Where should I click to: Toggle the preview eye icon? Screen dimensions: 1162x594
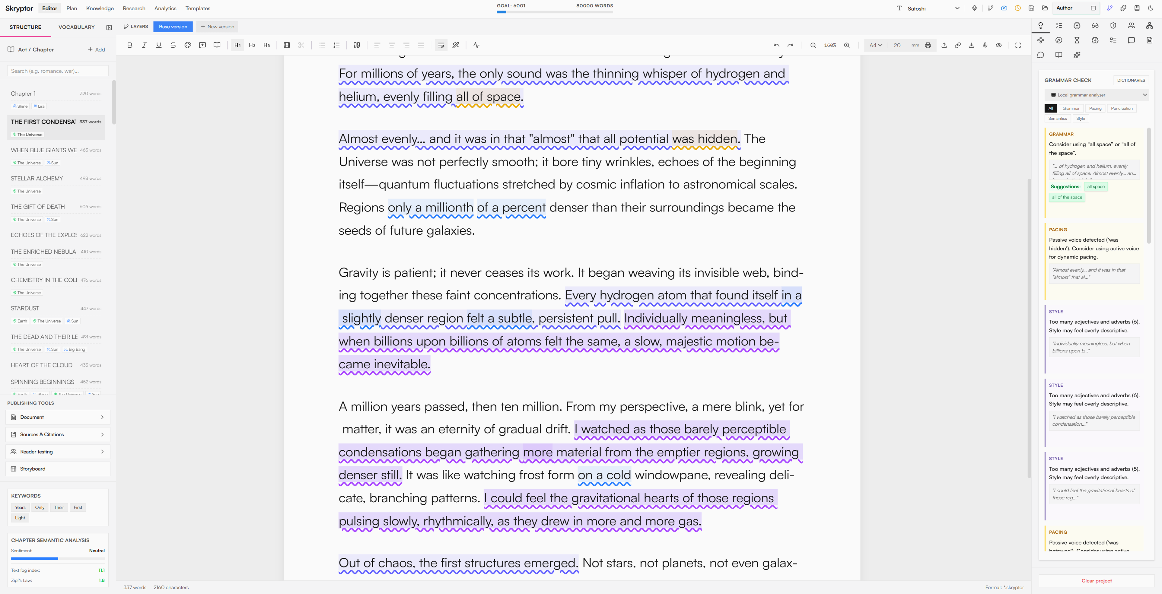tap(999, 45)
